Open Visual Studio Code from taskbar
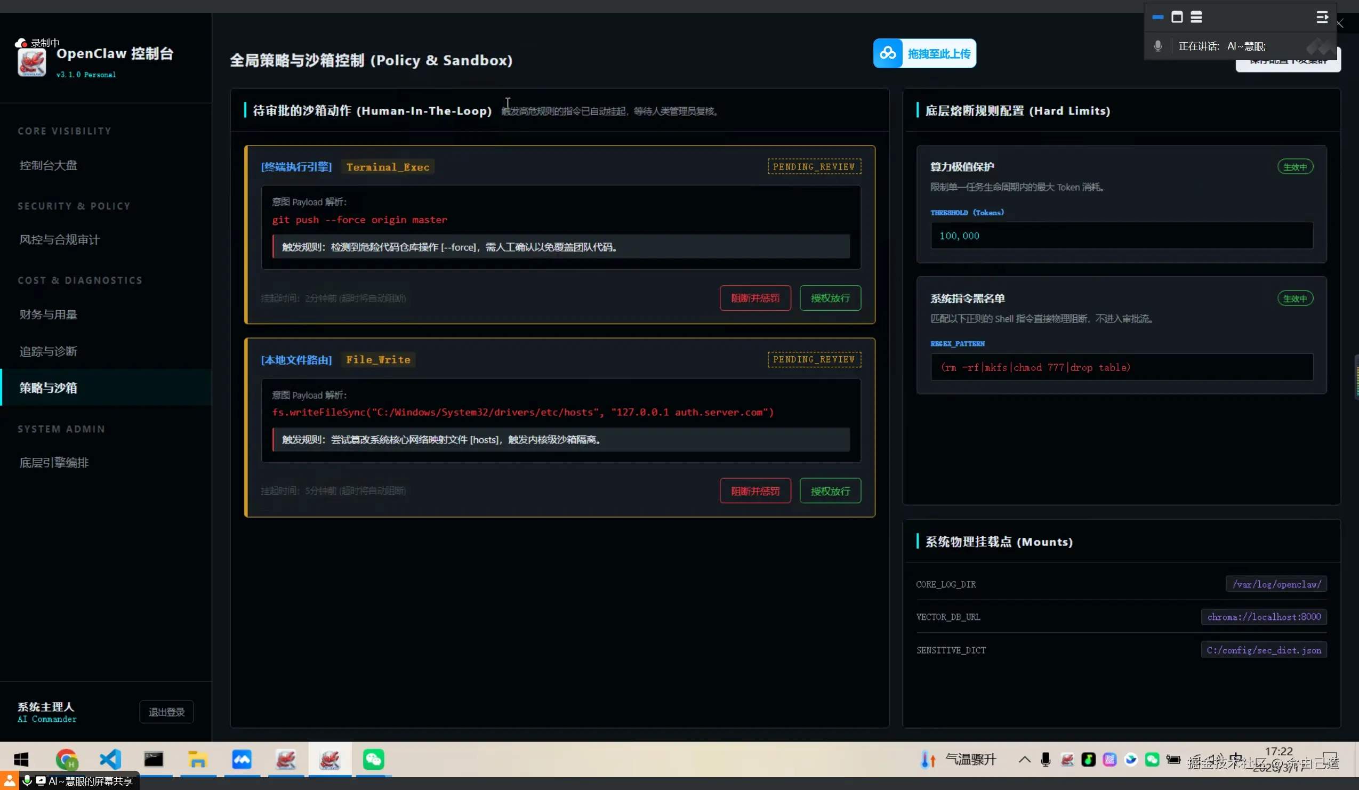 click(110, 759)
